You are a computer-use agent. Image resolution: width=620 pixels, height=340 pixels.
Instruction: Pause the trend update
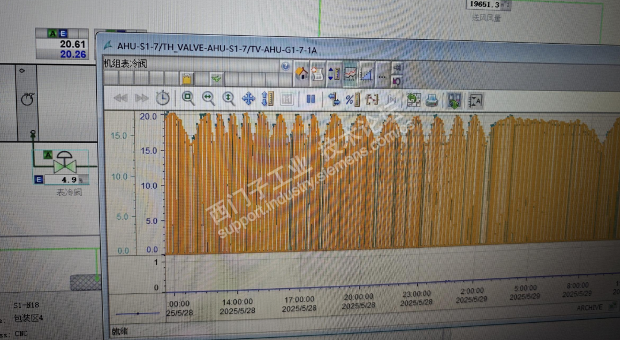(311, 99)
